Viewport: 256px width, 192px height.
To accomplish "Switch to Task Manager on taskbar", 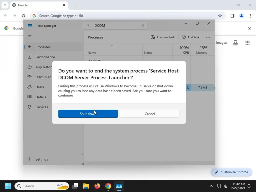I will click(119, 186).
